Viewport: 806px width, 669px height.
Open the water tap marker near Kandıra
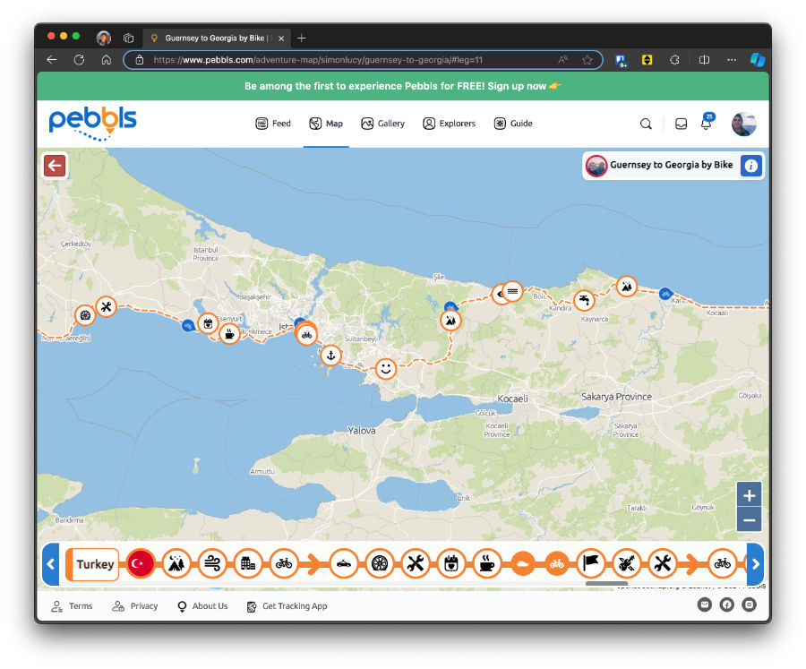[584, 300]
